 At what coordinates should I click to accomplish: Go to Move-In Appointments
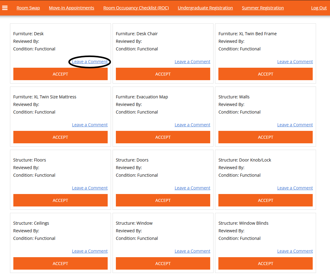(x=72, y=8)
